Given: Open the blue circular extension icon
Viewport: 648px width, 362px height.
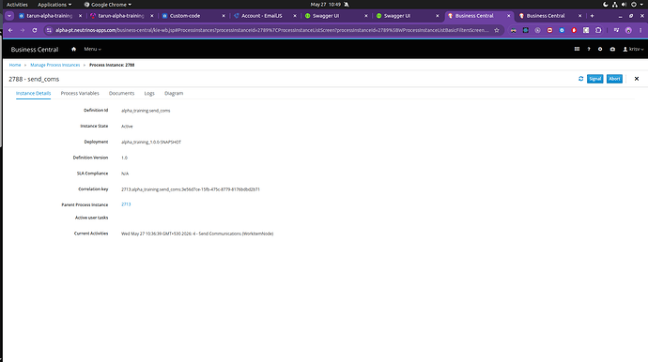Looking at the screenshot, I should pos(562,30).
